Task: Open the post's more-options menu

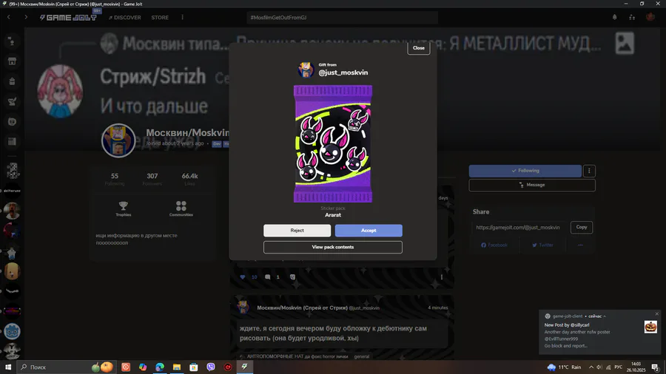Action: (x=442, y=277)
